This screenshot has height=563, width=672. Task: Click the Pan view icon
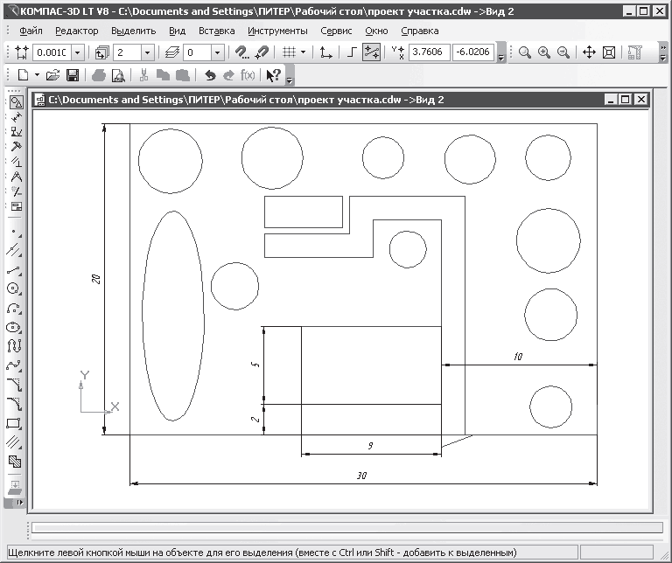click(x=589, y=52)
